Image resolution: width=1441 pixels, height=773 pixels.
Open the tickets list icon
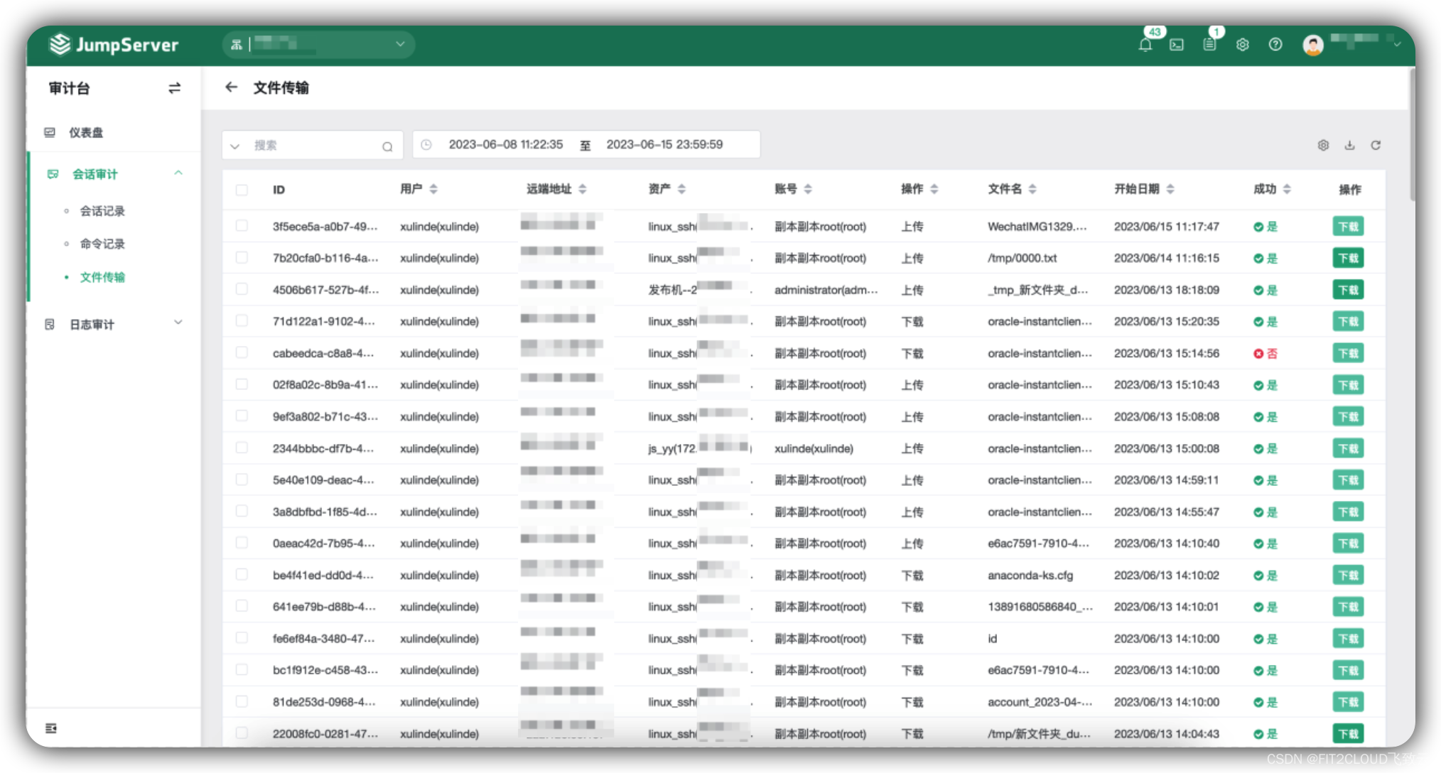[x=1209, y=45]
